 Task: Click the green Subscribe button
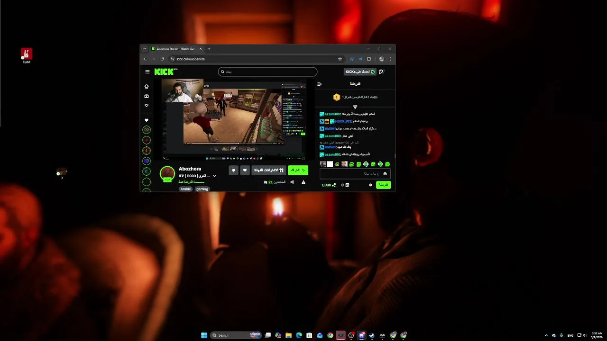click(x=298, y=170)
